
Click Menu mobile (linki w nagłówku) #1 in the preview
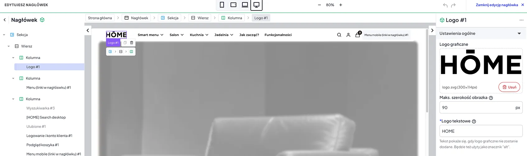[386, 35]
